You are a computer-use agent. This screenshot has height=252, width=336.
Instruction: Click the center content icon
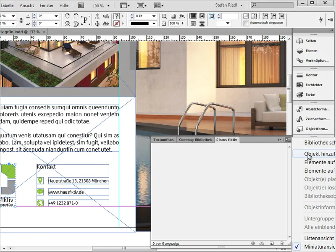(281, 16)
